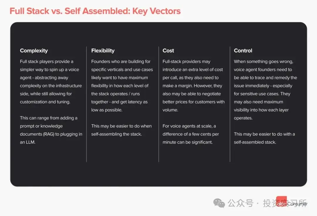Viewport: 317px width, 216px height.
Task: Select the Cost heading
Action: (x=168, y=51)
